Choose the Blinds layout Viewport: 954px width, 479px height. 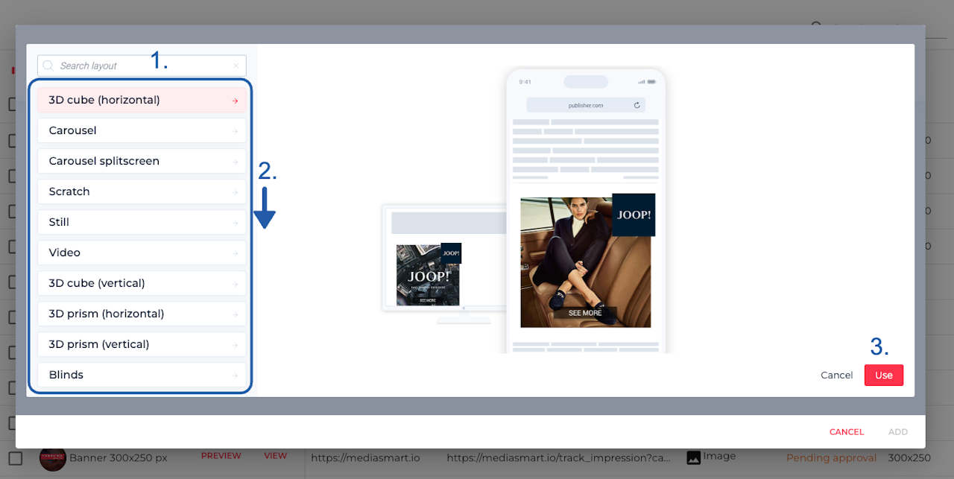(142, 375)
